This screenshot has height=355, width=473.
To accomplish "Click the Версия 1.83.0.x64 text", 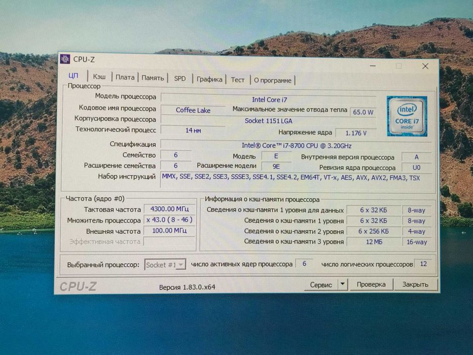I will point(187,287).
